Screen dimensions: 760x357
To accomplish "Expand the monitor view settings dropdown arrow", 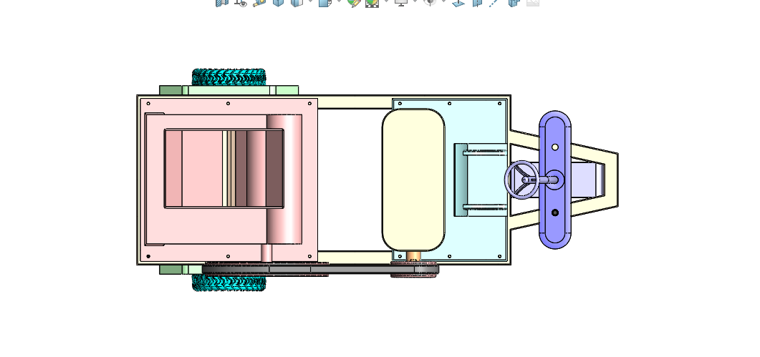I will tap(415, 1).
